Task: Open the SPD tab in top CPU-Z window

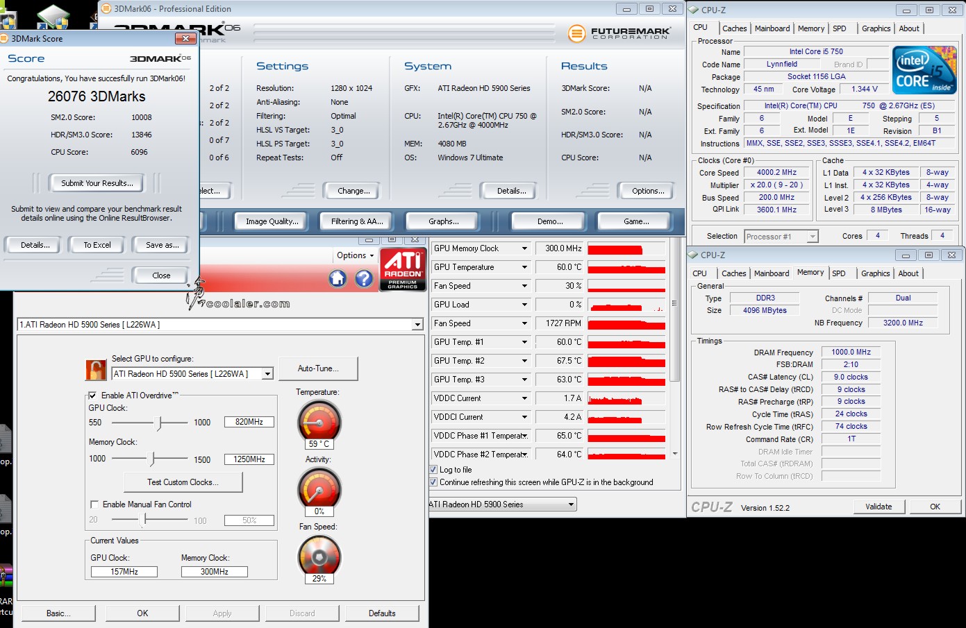Action: pos(840,28)
